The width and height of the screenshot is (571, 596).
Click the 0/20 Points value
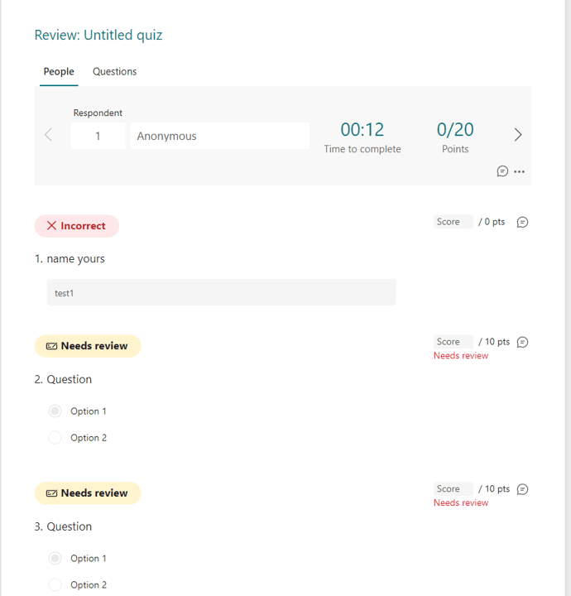click(455, 130)
